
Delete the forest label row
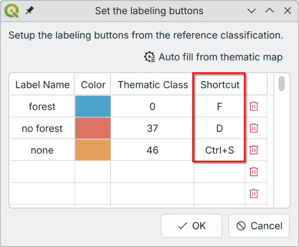pyautogui.click(x=254, y=106)
